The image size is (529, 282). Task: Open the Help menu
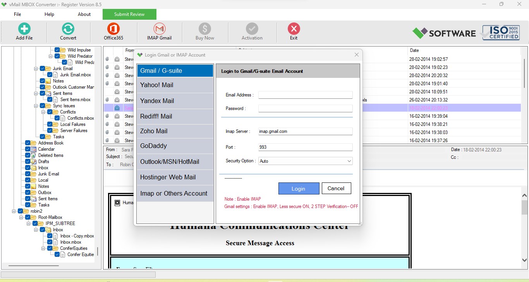click(49, 14)
